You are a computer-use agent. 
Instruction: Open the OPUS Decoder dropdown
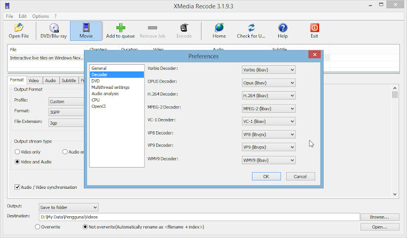coord(268,83)
